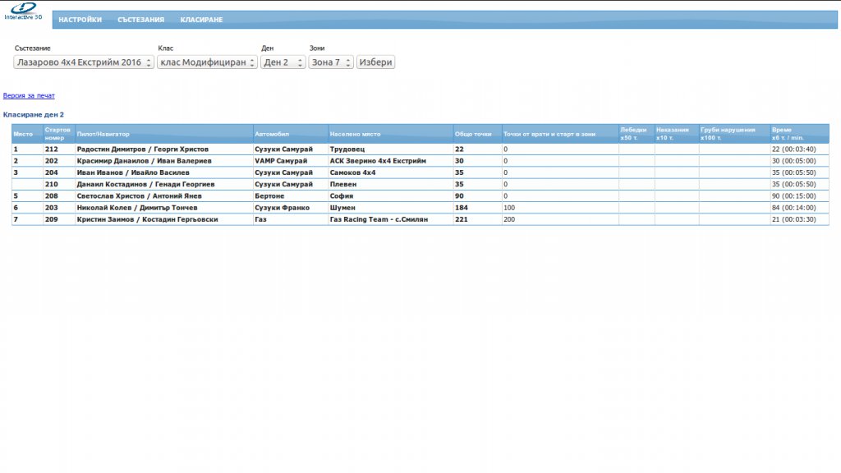Click the Трудовец location cell
Viewport: 841px width, 473px height.
coord(347,149)
